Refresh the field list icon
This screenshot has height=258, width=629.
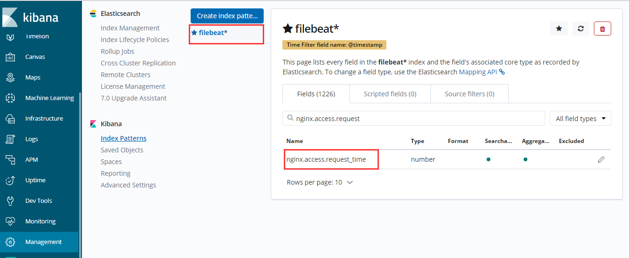(581, 29)
